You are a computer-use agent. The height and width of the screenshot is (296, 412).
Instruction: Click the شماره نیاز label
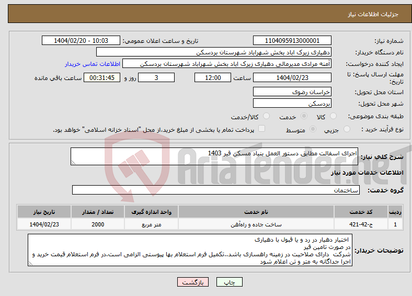point(389,41)
